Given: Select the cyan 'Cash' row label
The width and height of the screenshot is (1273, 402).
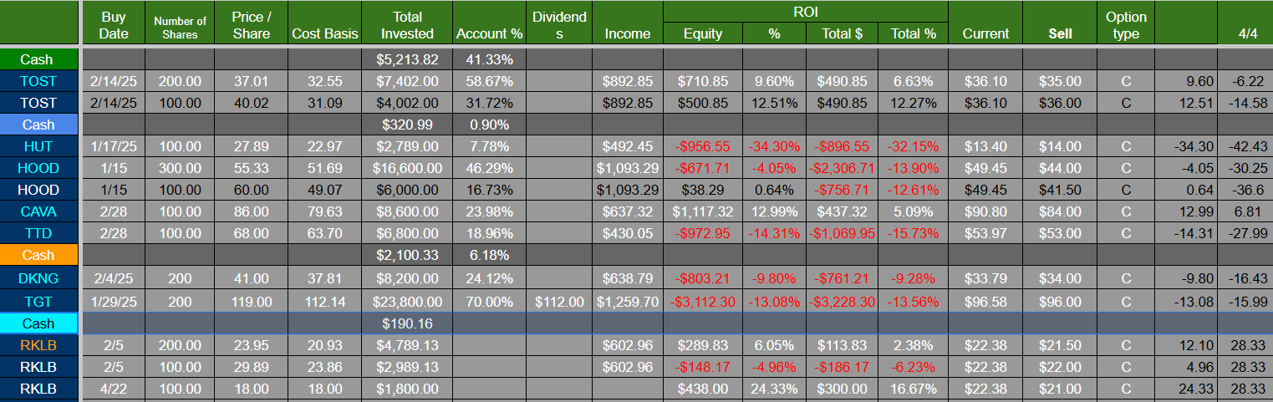Looking at the screenshot, I should [x=38, y=323].
